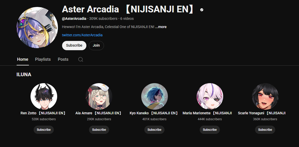Open Scarle Yonaguni's channel avatar
Viewport: 299px width, 147px height.
point(265,96)
